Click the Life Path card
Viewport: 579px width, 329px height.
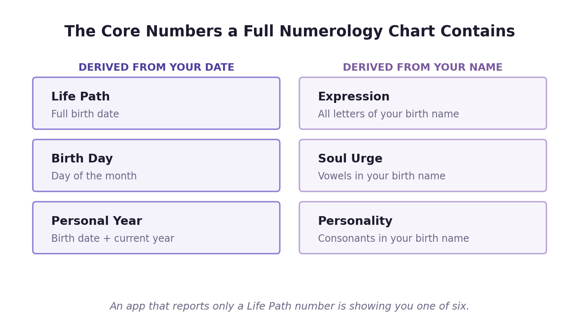(x=156, y=103)
